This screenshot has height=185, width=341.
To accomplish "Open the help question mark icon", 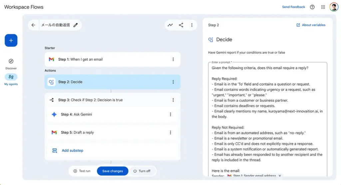I will pyautogui.click(x=312, y=7).
